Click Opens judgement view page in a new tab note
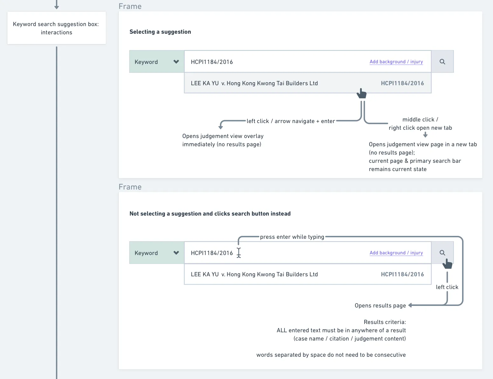The height and width of the screenshot is (379, 493). click(423, 157)
